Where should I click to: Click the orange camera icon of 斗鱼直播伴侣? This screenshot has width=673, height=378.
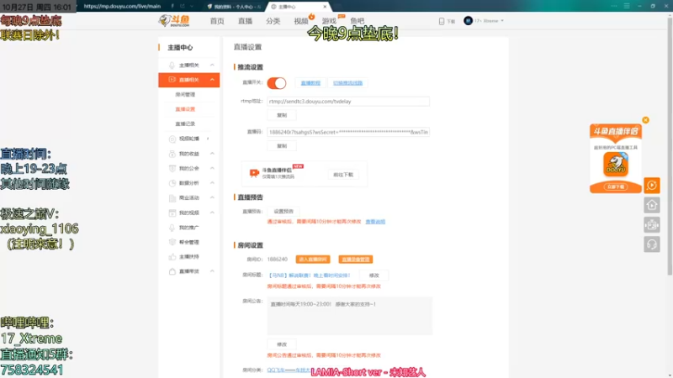(x=254, y=173)
